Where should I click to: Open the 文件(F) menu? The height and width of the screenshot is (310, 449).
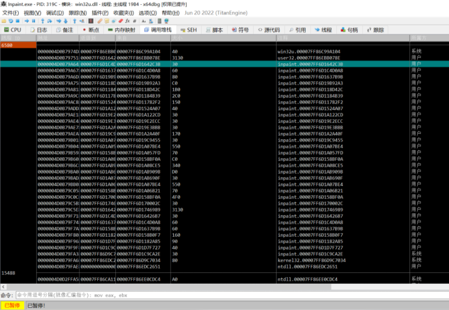pos(10,13)
